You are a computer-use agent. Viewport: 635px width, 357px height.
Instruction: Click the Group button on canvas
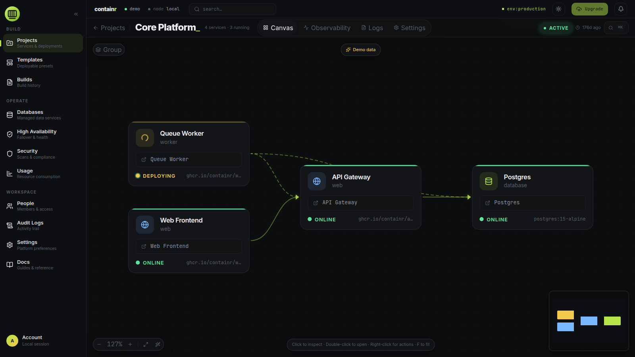coord(109,50)
